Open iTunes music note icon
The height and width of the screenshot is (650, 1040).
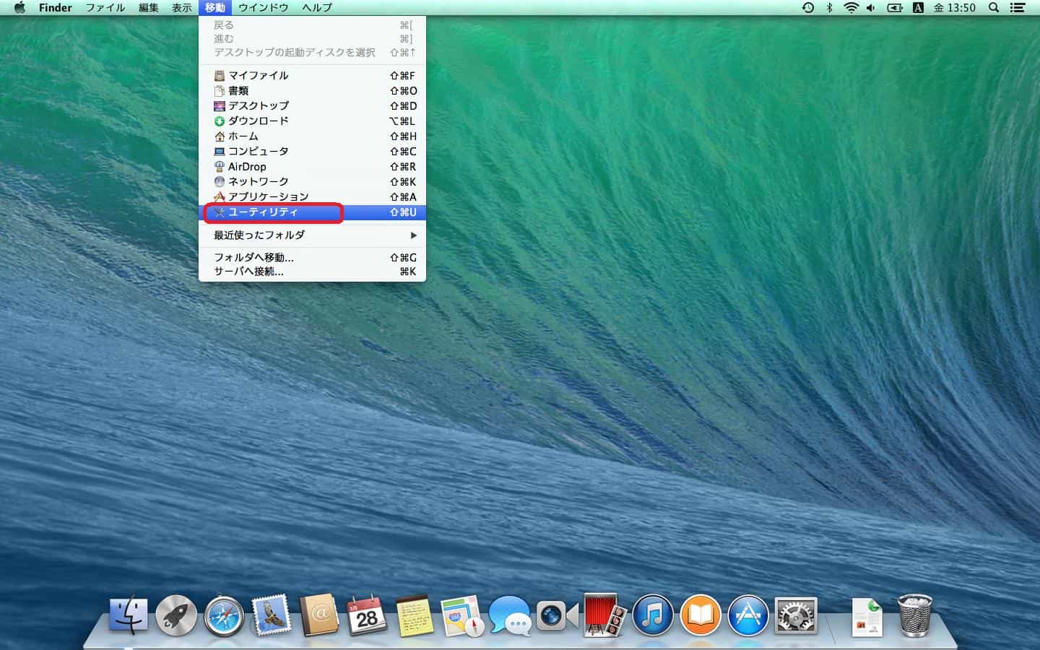point(653,616)
